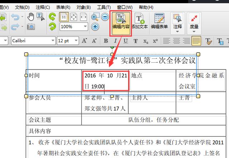Select the Text selection tool

click(40, 17)
